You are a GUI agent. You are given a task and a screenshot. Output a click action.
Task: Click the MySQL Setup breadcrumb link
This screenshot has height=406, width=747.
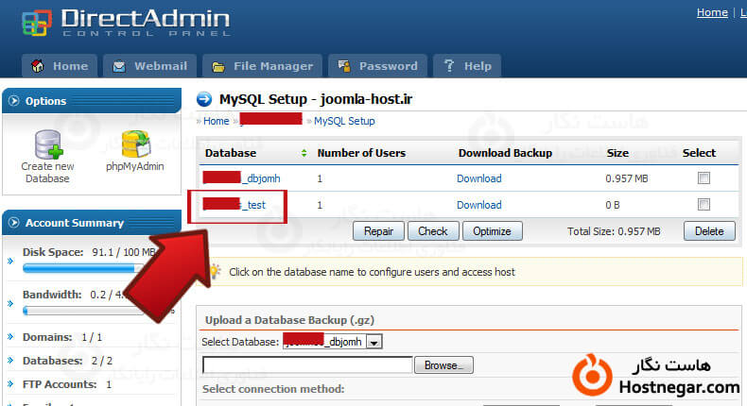tap(344, 121)
